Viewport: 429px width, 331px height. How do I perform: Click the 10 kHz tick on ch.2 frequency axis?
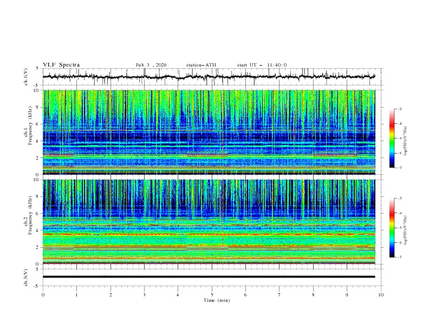tap(37, 180)
